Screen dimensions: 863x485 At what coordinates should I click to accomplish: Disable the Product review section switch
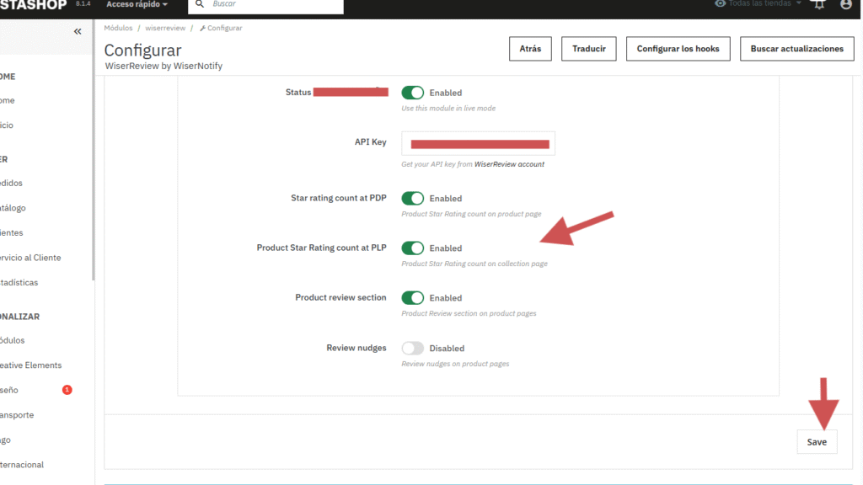tap(412, 298)
